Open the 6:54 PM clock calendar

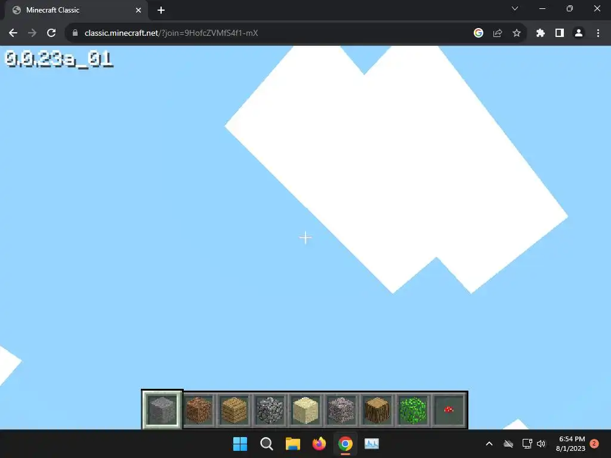click(x=571, y=444)
